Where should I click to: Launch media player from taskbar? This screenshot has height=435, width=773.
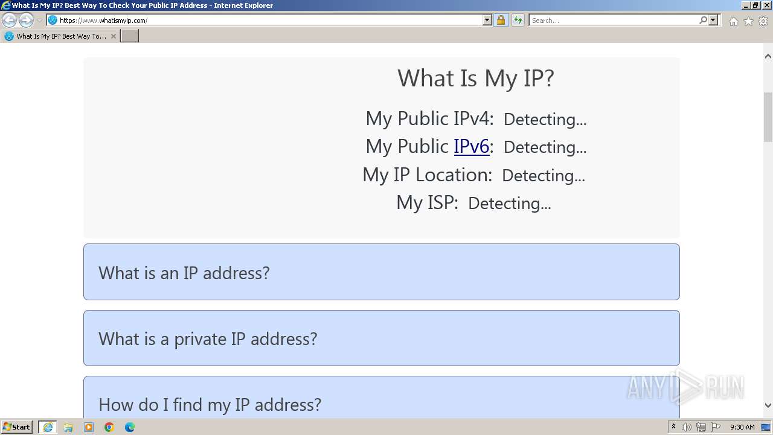pos(89,427)
